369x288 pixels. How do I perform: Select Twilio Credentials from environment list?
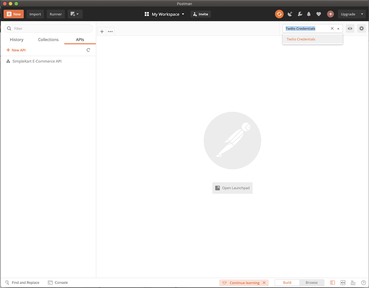pyautogui.click(x=301, y=39)
